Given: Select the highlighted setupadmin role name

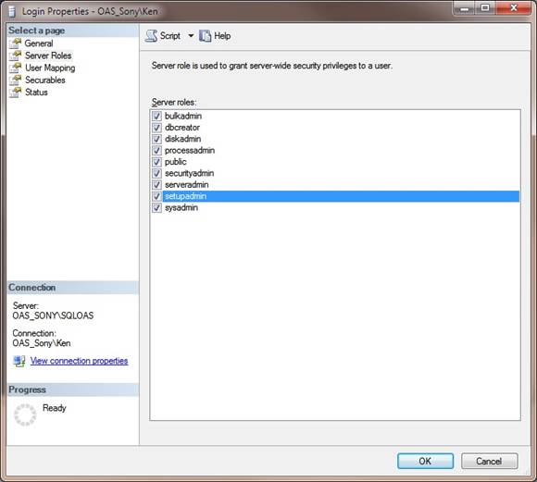Looking at the screenshot, I should [185, 196].
